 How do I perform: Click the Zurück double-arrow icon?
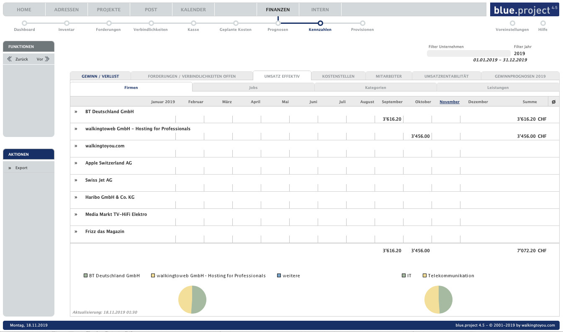(10, 59)
